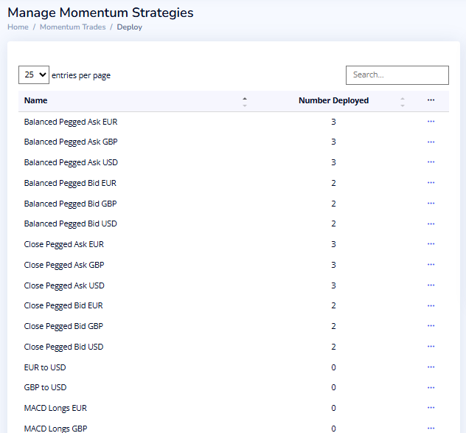466x433 pixels.
Task: Click the ellipsis column header
Action: point(431,101)
